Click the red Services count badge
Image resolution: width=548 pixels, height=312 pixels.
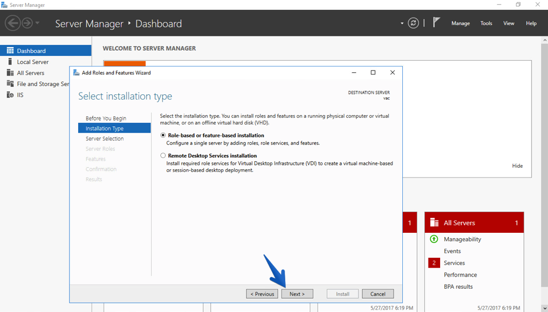pyautogui.click(x=434, y=263)
